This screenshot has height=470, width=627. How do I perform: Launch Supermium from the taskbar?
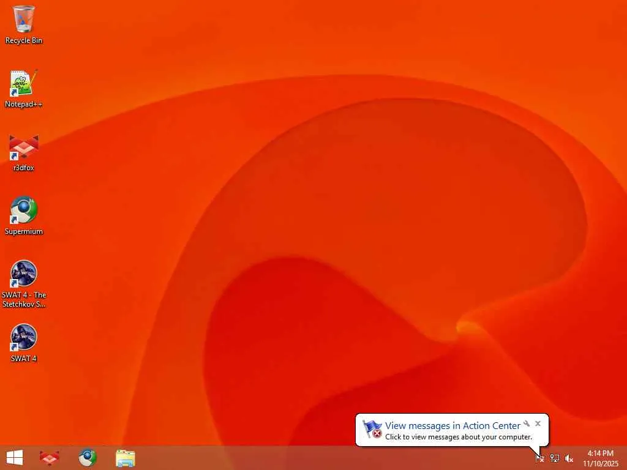click(x=87, y=458)
